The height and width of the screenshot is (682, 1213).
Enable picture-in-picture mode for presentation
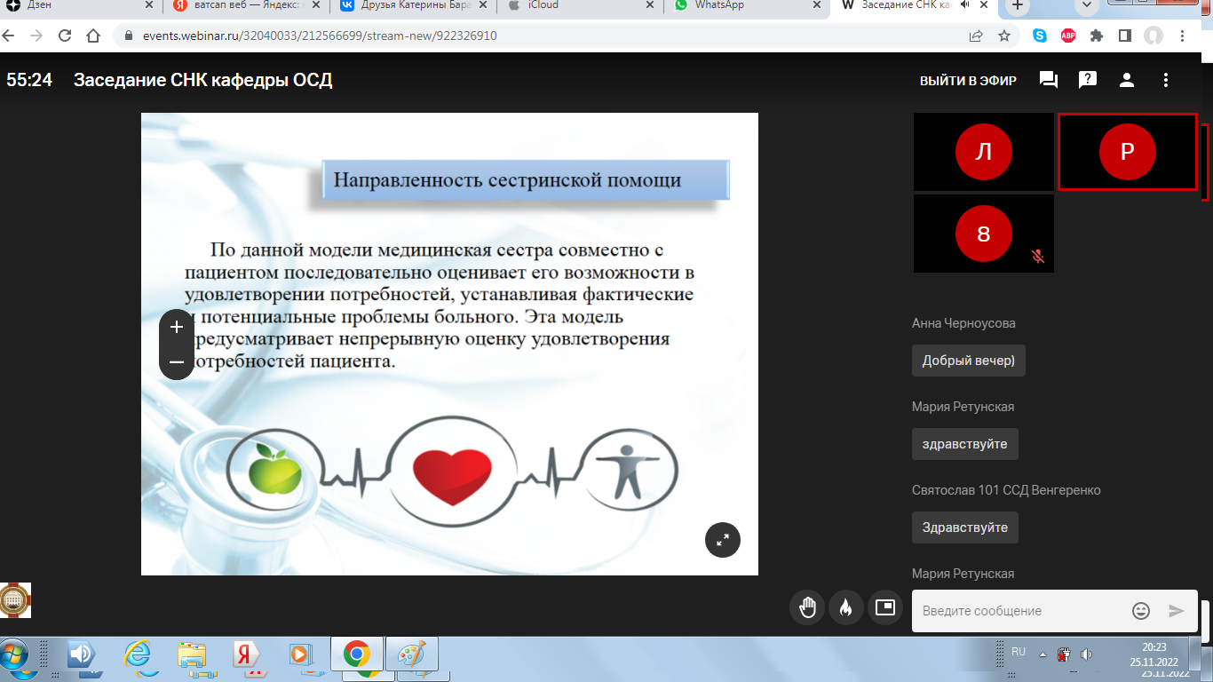pyautogui.click(x=884, y=607)
